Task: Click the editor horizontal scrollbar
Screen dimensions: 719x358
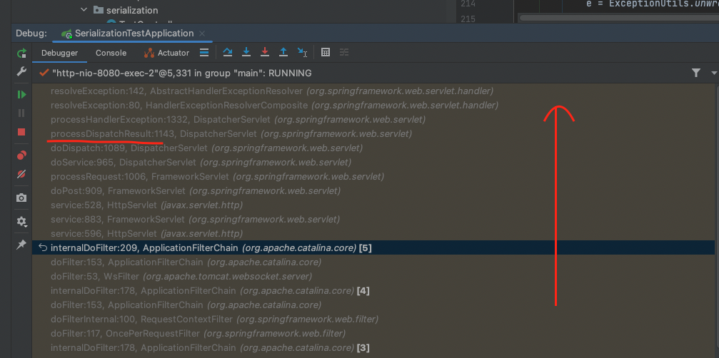Action: coord(618,18)
